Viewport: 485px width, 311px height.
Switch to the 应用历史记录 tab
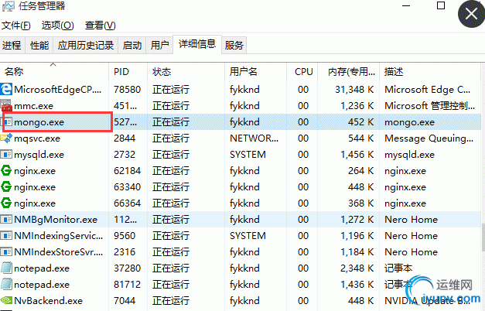[86, 46]
